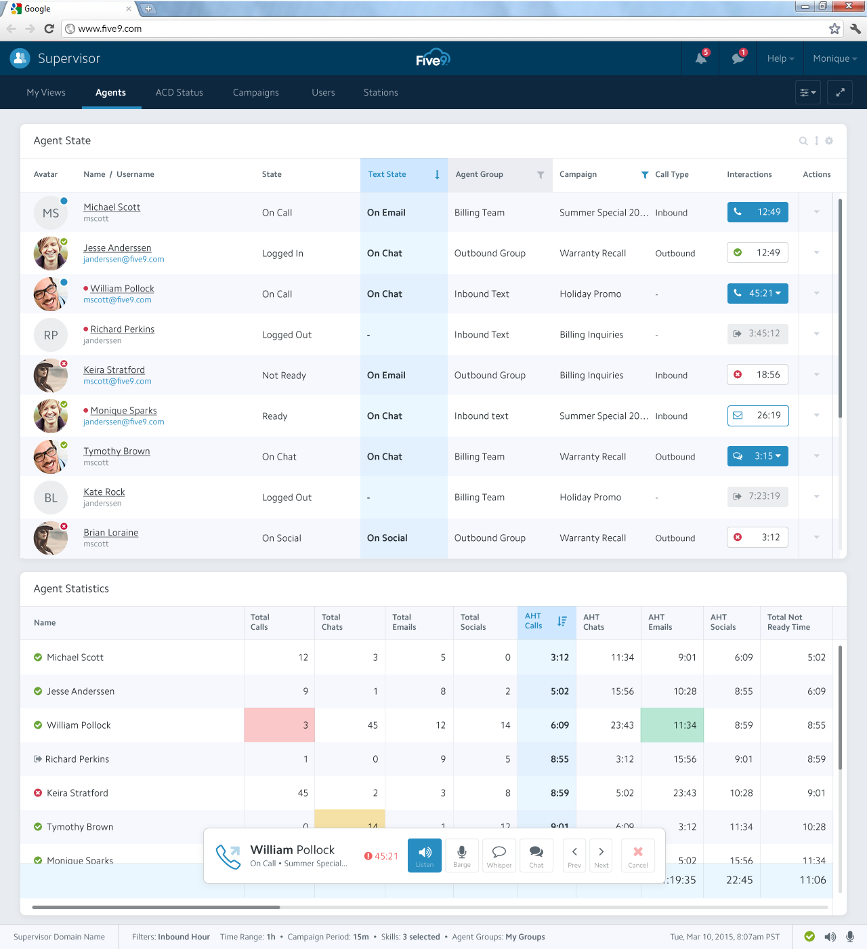Search the Agent State panel
Image resolution: width=867 pixels, height=949 pixels.
pos(803,141)
